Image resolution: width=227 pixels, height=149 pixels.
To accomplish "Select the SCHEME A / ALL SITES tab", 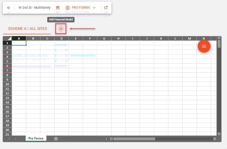I will (27, 29).
